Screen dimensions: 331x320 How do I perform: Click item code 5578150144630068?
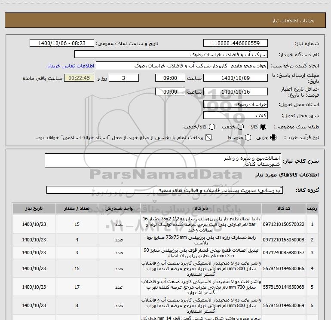tap(284, 287)
